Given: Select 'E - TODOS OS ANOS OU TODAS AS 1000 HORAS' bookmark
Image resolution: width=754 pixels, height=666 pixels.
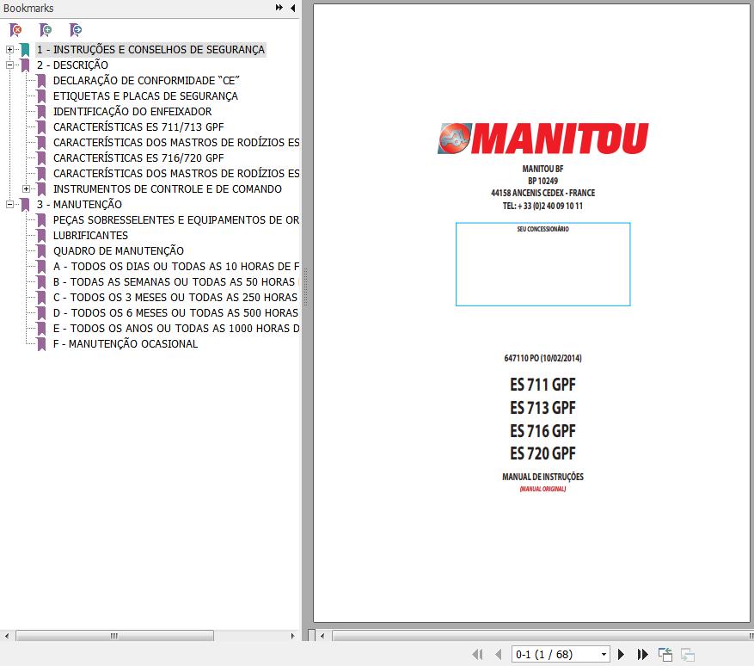Looking at the screenshot, I should click(176, 328).
